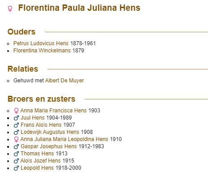Click the female symbol beside Florentina Paula Juliana Hens
This screenshot has height=180, width=208.
[10, 9]
